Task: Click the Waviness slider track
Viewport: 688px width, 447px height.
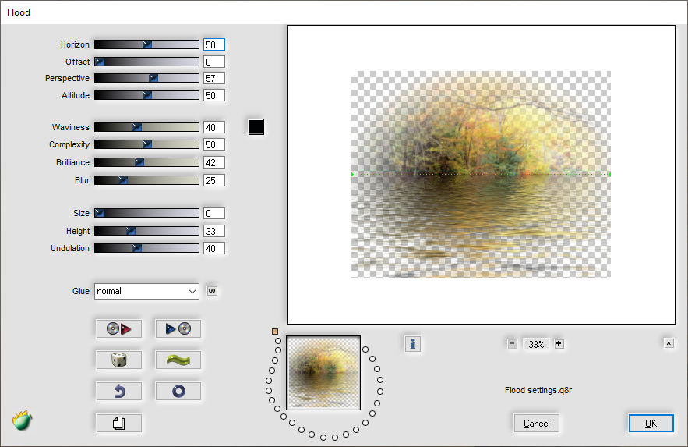Action: [146, 127]
